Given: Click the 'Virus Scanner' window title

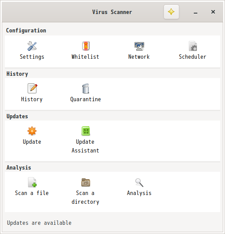Looking at the screenshot, I should (x=112, y=12).
